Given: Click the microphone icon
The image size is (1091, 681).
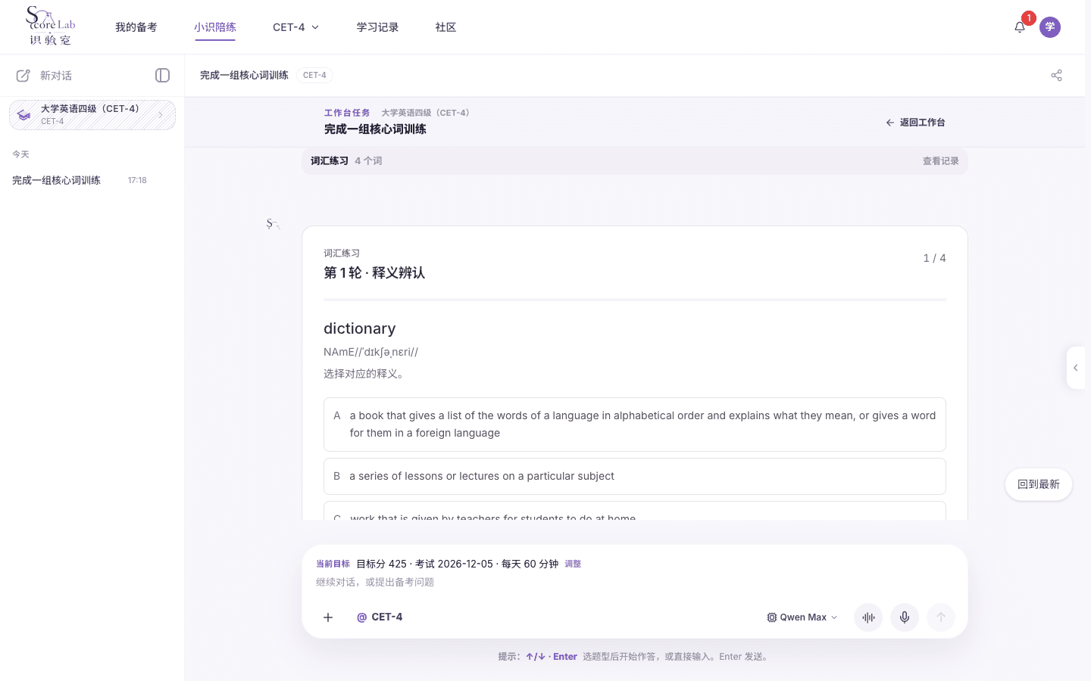Looking at the screenshot, I should pos(905,617).
